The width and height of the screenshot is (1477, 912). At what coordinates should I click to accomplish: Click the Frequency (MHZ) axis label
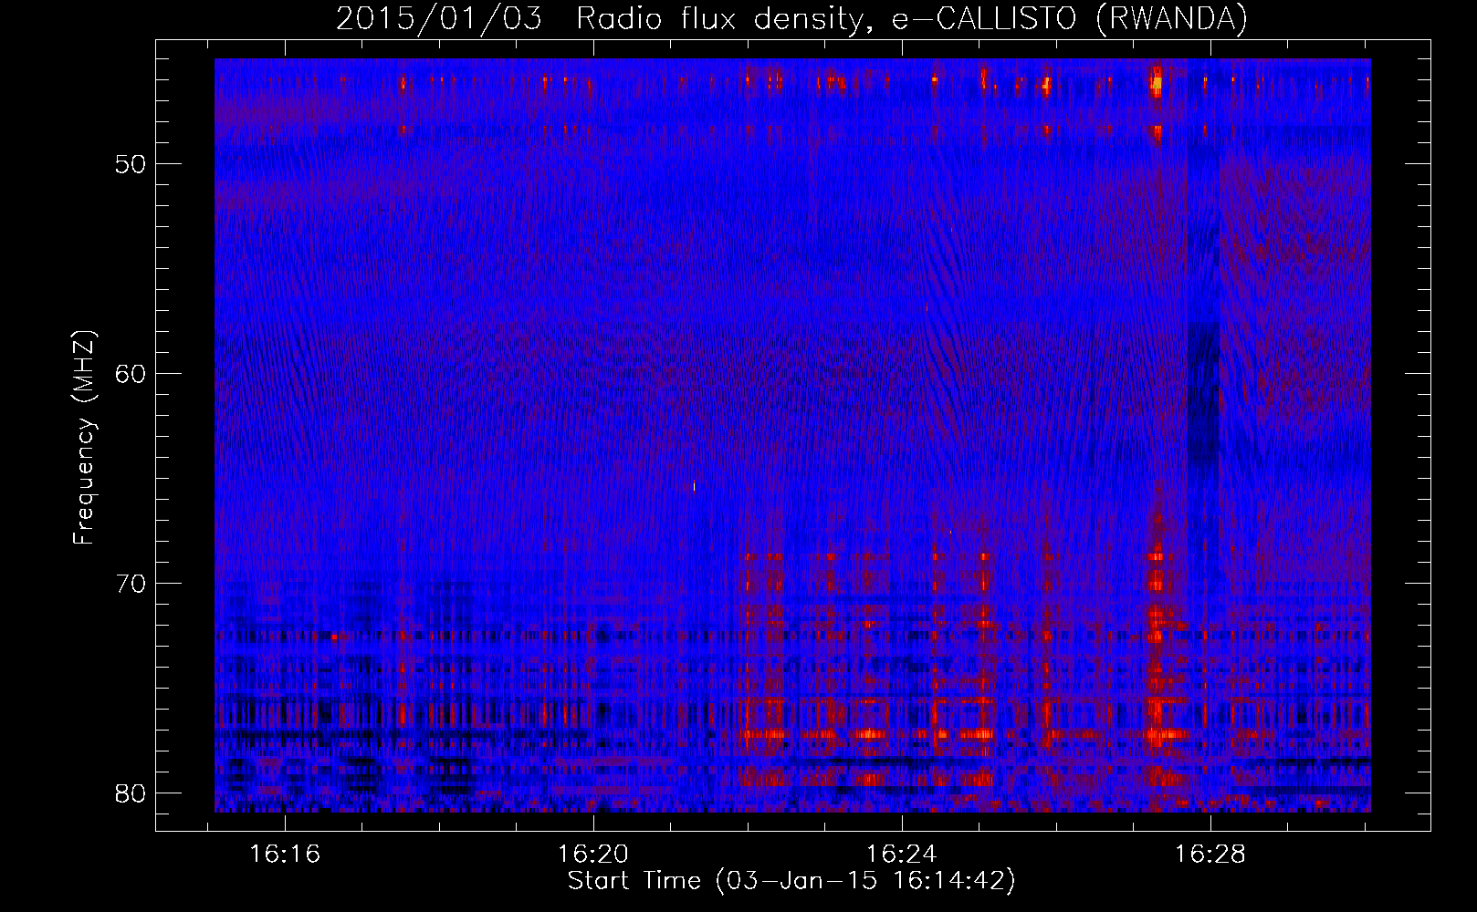(84, 438)
